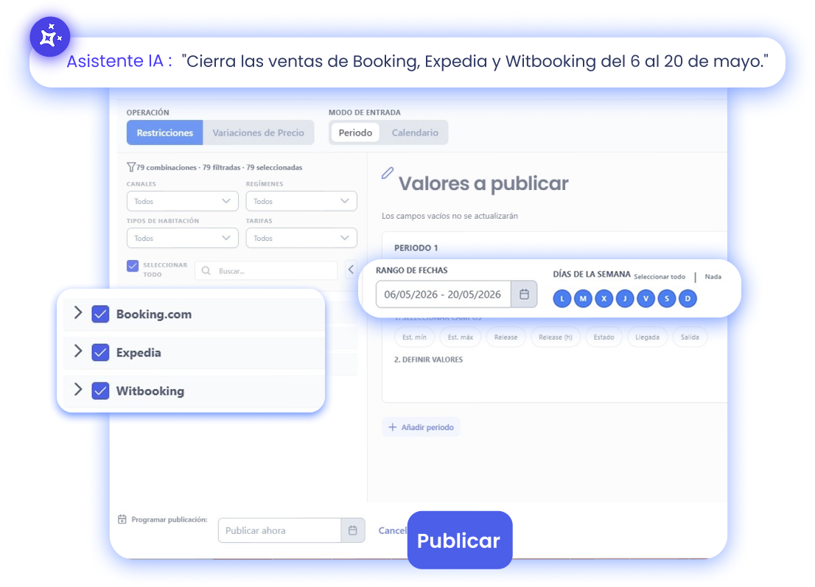Uncheck the Booking.com checkbox
Image resolution: width=815 pixels, height=587 pixels.
pos(100,314)
